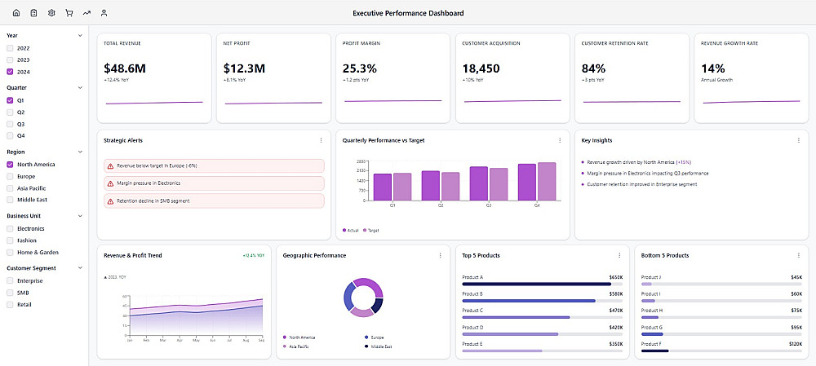This screenshot has width=816, height=366.
Task: Check the 2023 year filter
Action: pyautogui.click(x=10, y=60)
